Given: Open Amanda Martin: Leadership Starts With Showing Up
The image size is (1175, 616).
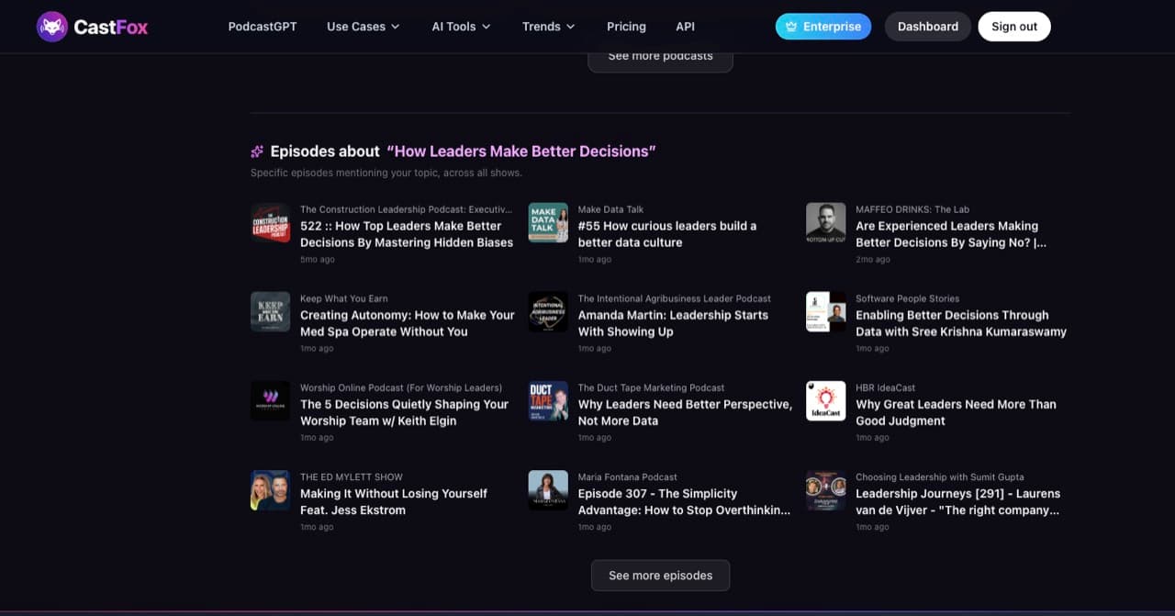Looking at the screenshot, I should (x=673, y=323).
